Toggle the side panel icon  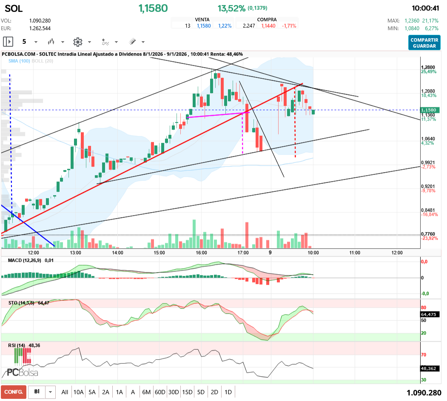(x=8, y=42)
